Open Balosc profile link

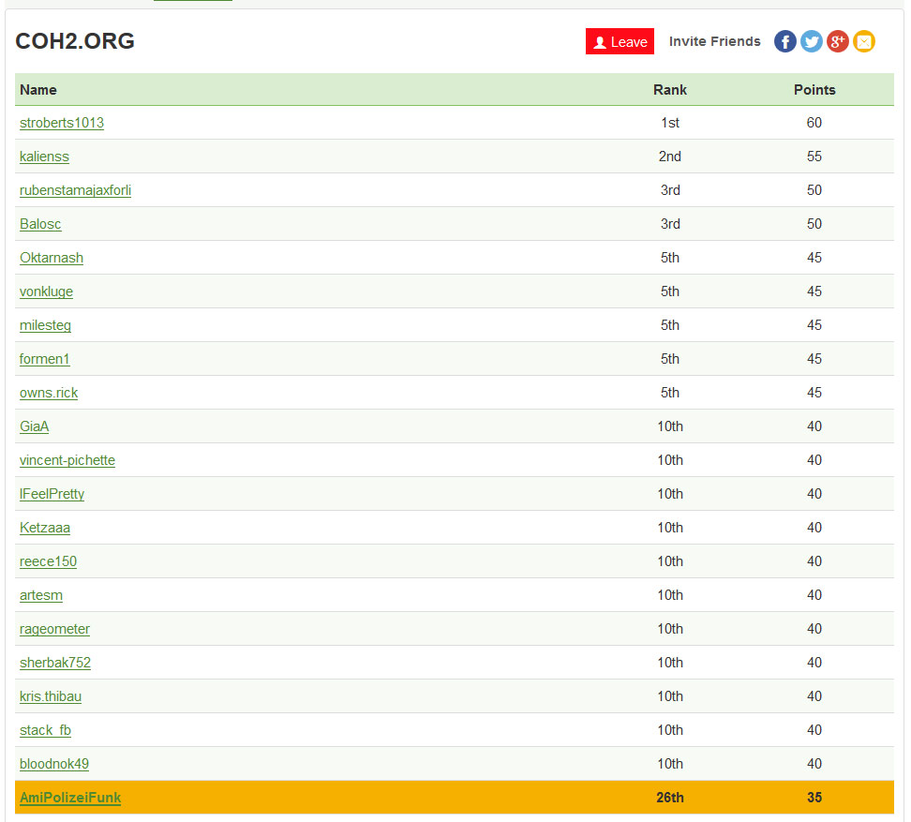(x=40, y=224)
